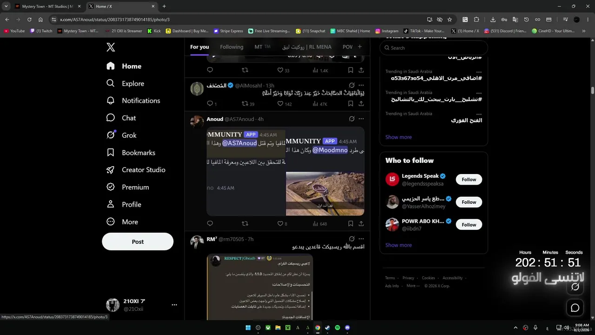The height and width of the screenshot is (335, 595).
Task: Add a new timeline tab with plus
Action: click(359, 47)
